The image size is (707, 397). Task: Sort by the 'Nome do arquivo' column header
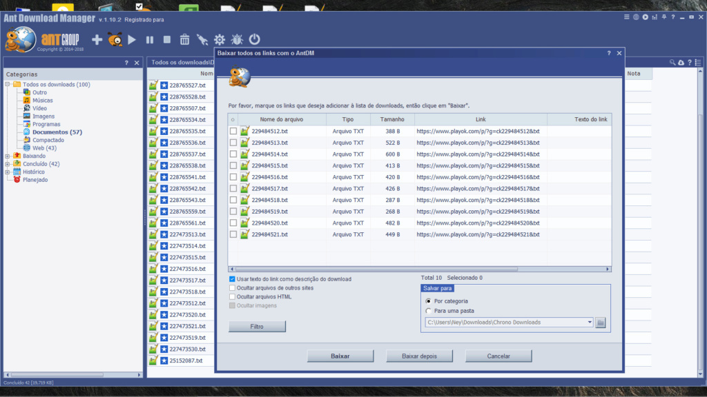pos(282,119)
